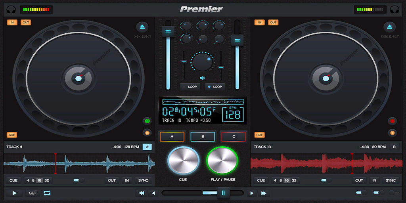Click the fast forward double-arrow button
Screen dimensions: 406x203
264,193
